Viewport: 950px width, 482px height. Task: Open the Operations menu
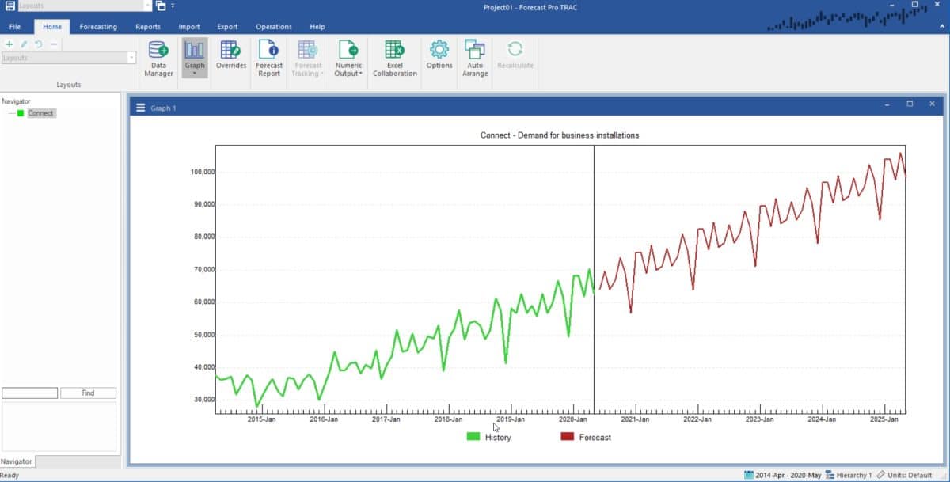[x=273, y=26]
